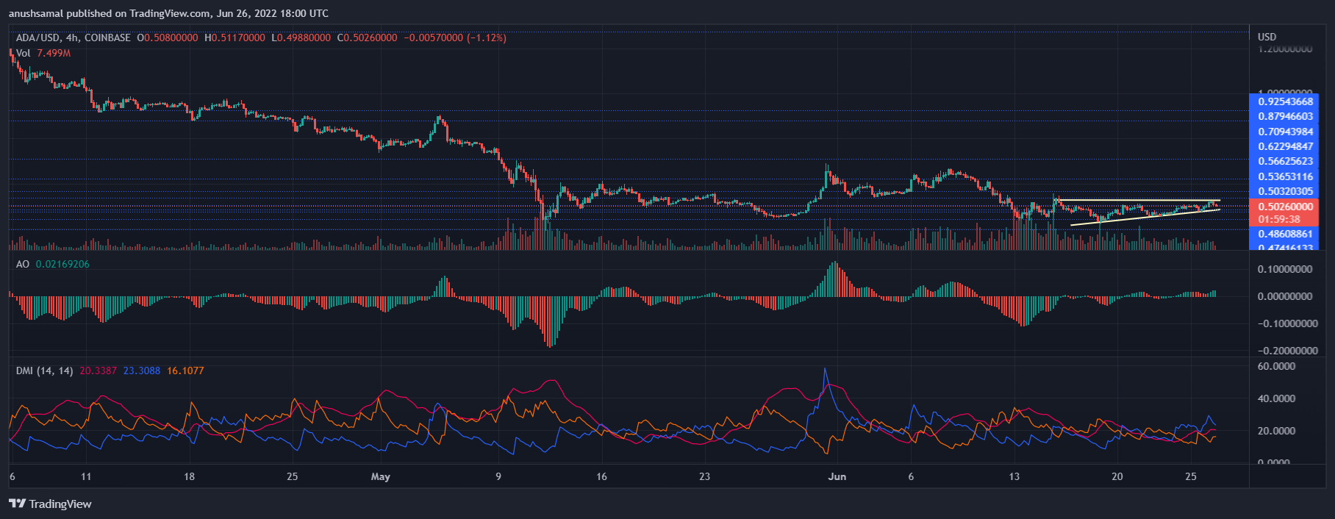Select the Vol indicator legend label

[24, 53]
